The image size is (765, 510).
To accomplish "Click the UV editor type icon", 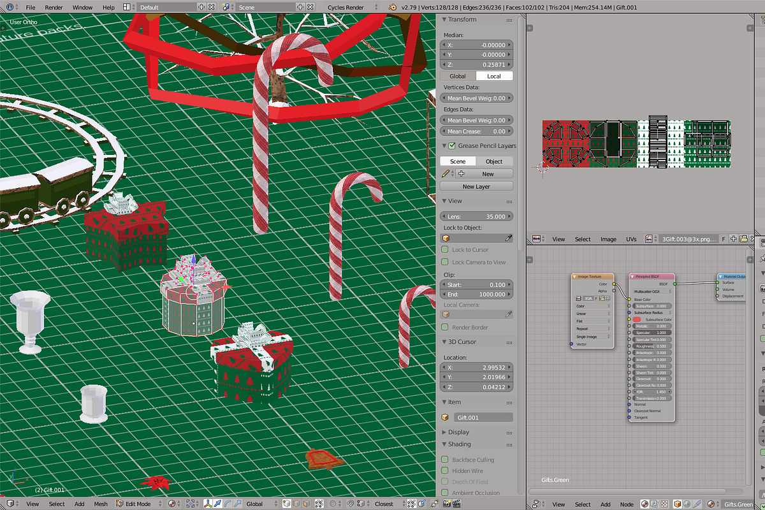I will [x=538, y=239].
